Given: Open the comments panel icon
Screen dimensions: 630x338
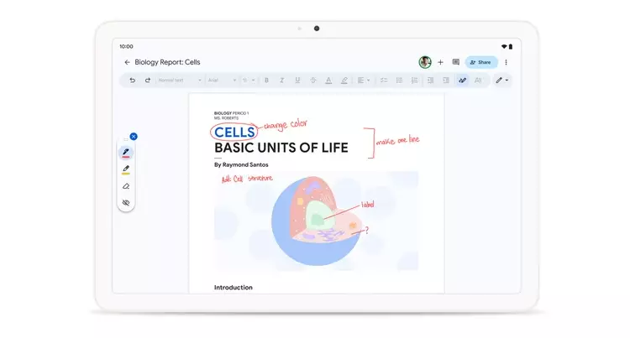Looking at the screenshot, I should pos(455,62).
